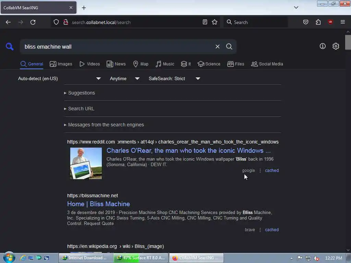Click the address bar URL

(101, 22)
